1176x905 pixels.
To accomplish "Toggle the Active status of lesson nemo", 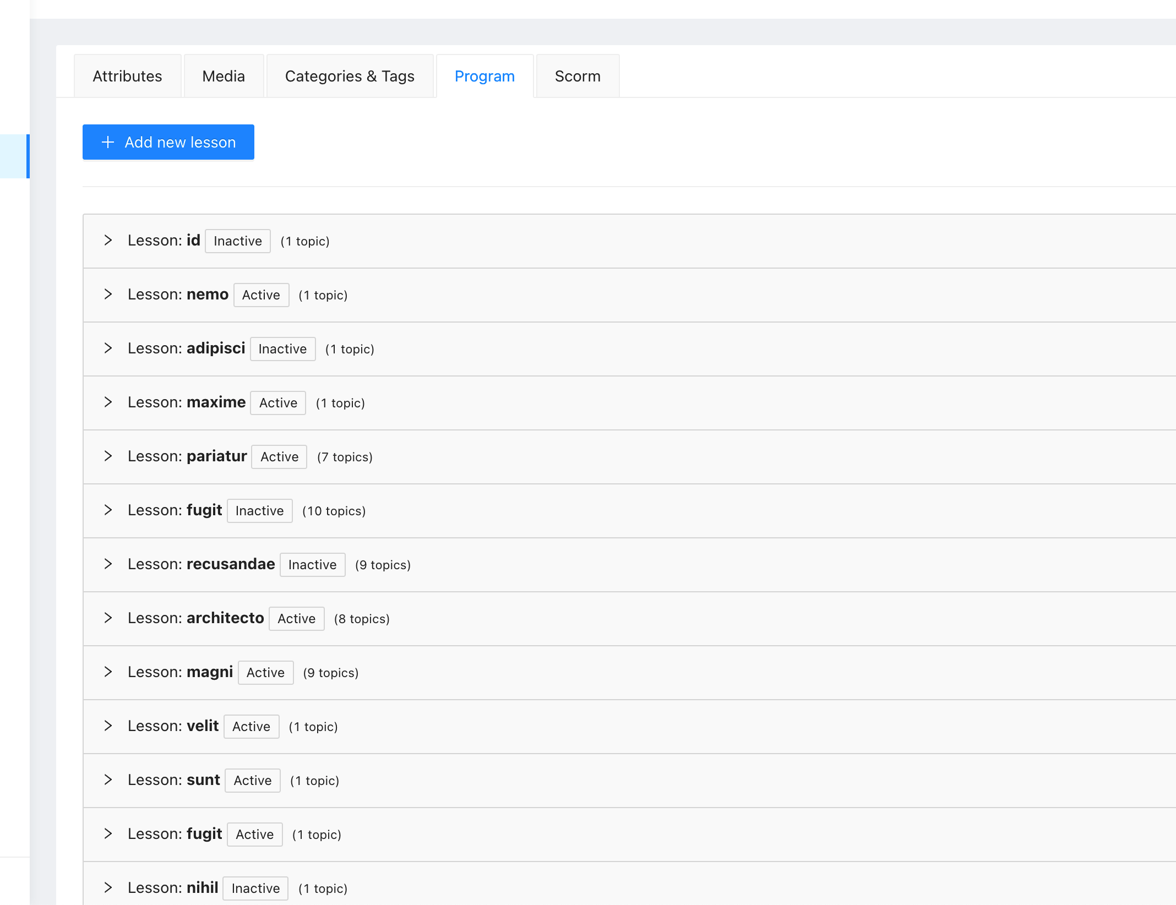I will click(261, 295).
